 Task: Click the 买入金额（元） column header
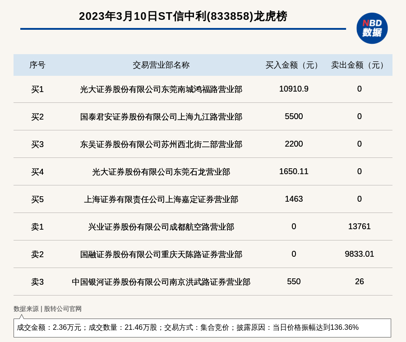pyautogui.click(x=294, y=65)
